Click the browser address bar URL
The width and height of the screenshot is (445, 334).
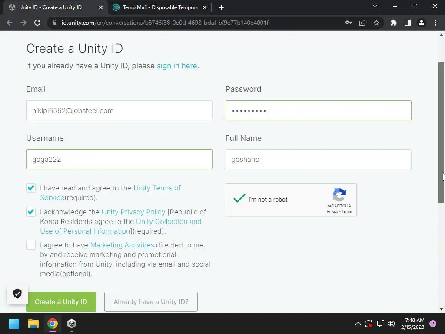tap(165, 23)
